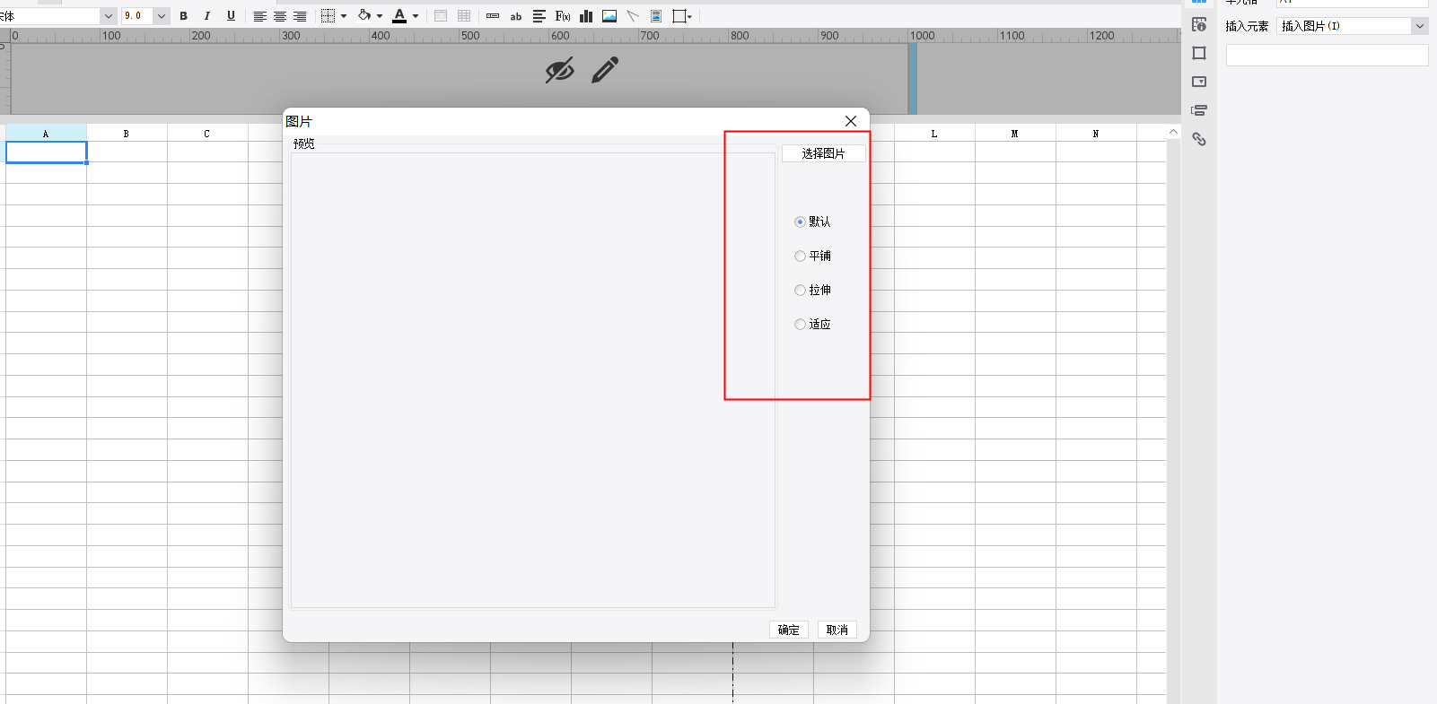This screenshot has height=704, width=1437.
Task: Toggle the crossed-eye hide preview icon
Action: point(560,70)
